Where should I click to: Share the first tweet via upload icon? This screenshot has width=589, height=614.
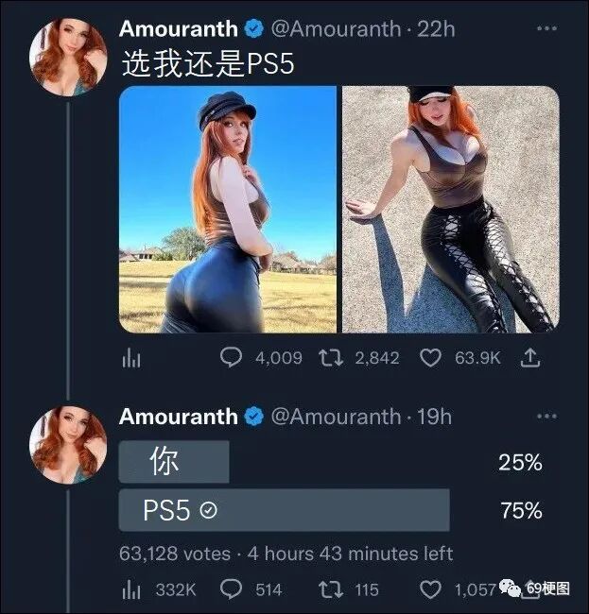coord(530,357)
